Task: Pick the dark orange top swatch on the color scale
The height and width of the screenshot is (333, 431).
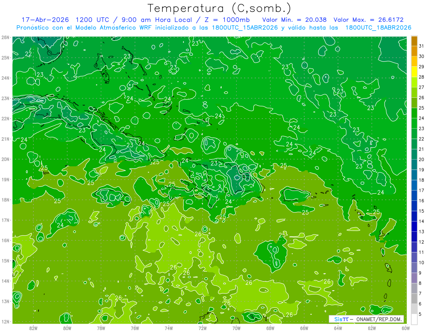Action: [x=414, y=41]
